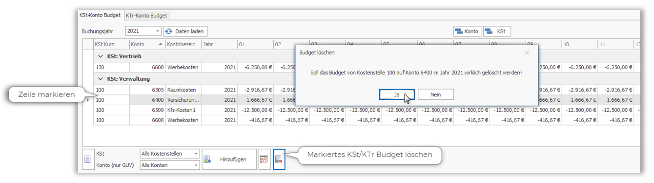Viewport: 654px width, 183px height.
Task: Click -12.500,00 € in column 11
Action: pyautogui.click(x=615, y=110)
